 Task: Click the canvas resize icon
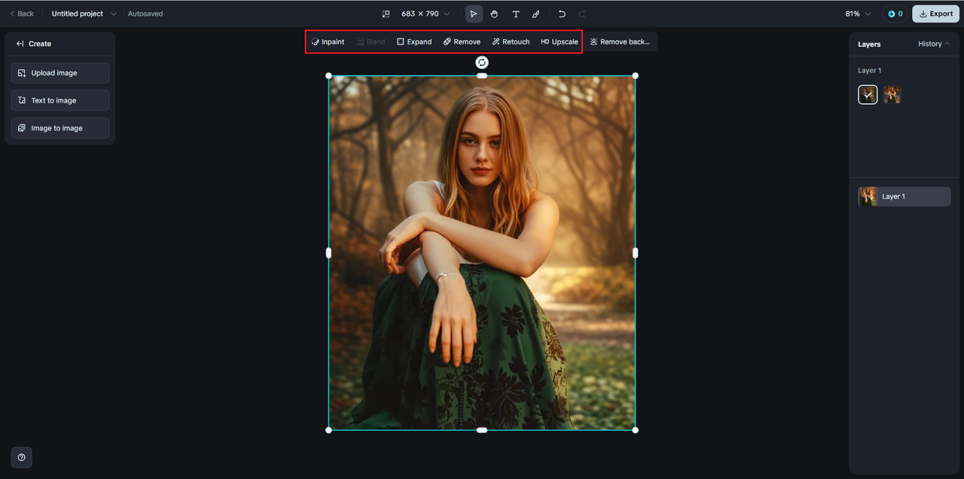(386, 14)
